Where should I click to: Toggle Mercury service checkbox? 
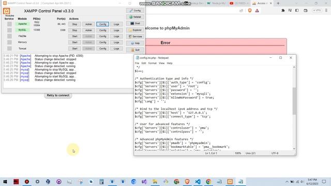pos(9,42)
